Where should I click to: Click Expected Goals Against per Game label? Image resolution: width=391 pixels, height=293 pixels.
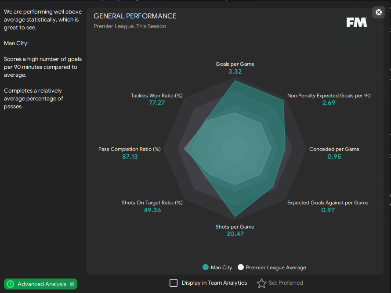click(328, 203)
